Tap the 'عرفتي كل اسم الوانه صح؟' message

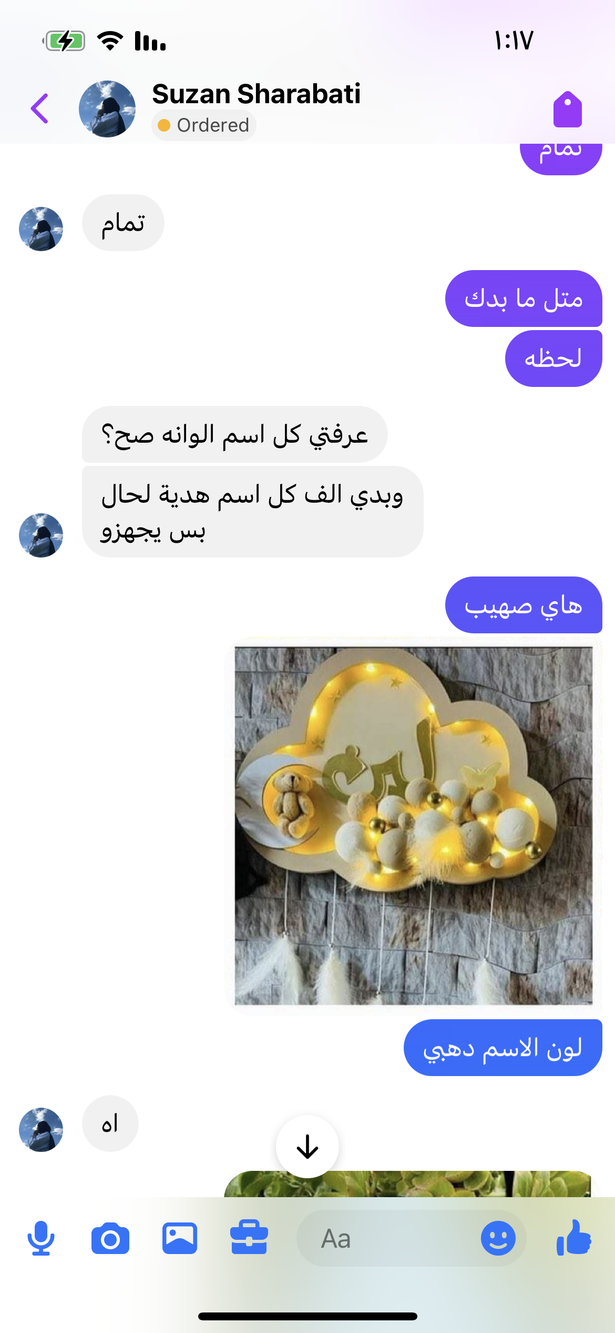tap(234, 434)
